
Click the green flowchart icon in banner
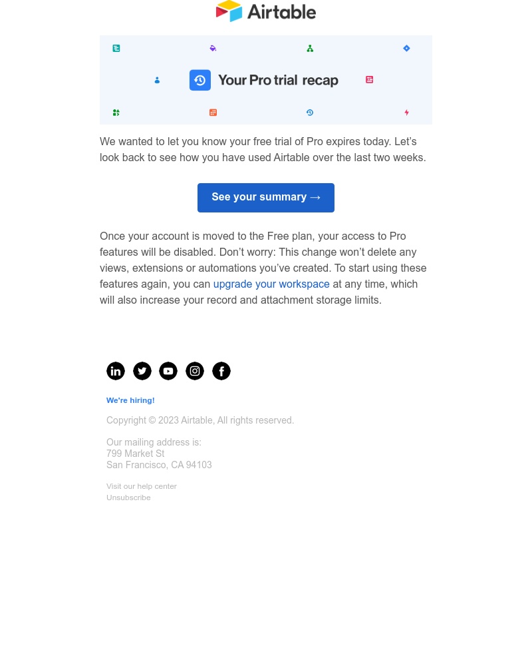coord(310,48)
